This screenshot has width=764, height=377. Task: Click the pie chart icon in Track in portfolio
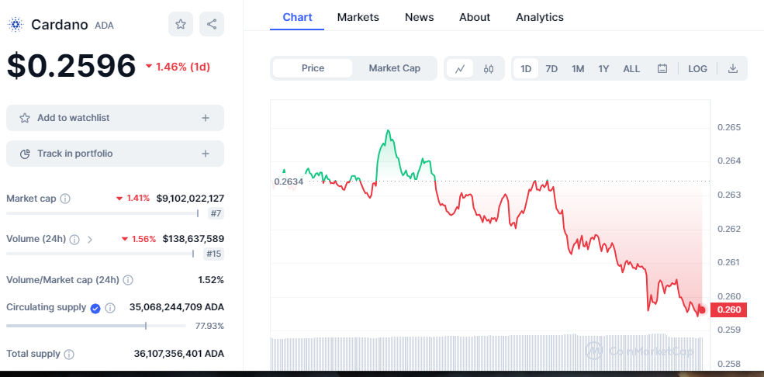click(x=25, y=154)
